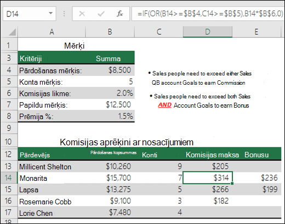Select the active cell showing $314

coord(208,178)
